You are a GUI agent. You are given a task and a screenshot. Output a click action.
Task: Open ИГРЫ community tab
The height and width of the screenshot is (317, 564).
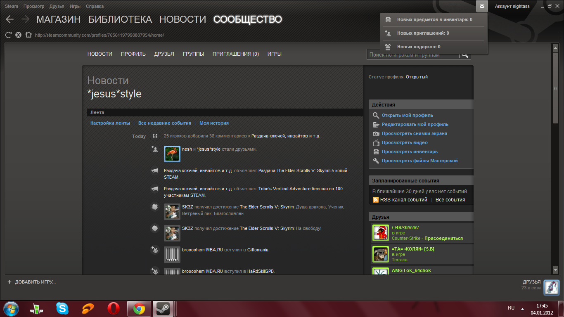(275, 54)
